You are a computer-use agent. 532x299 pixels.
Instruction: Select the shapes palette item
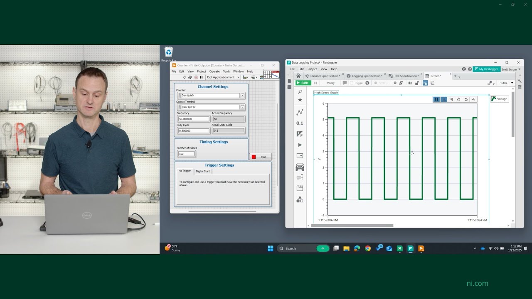click(300, 199)
